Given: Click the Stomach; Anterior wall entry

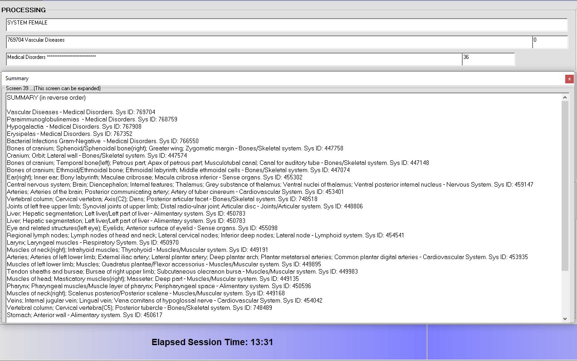Looking at the screenshot, I should (84, 315).
